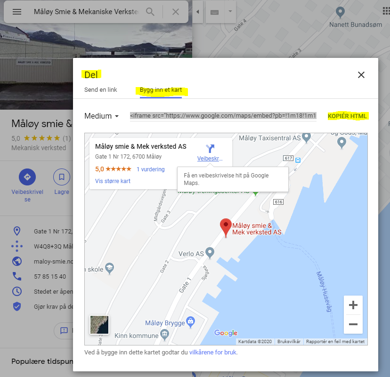This screenshot has height=377, width=390.
Task: Click the Gate 1 Nr 172 address row
Action: (37, 232)
